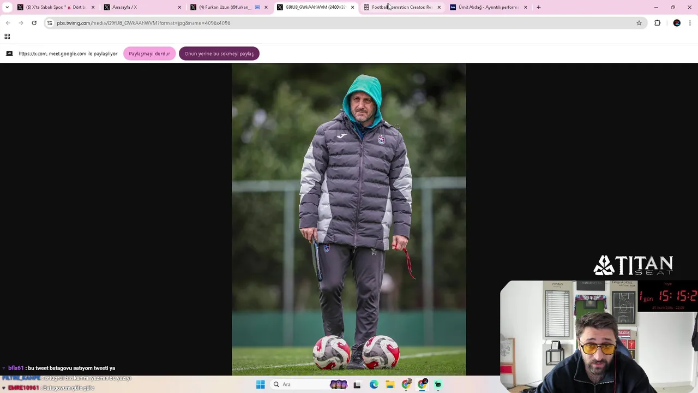The width and height of the screenshot is (698, 393).
Task: Switch to the X'te Sabah Spor tab
Action: [56, 7]
